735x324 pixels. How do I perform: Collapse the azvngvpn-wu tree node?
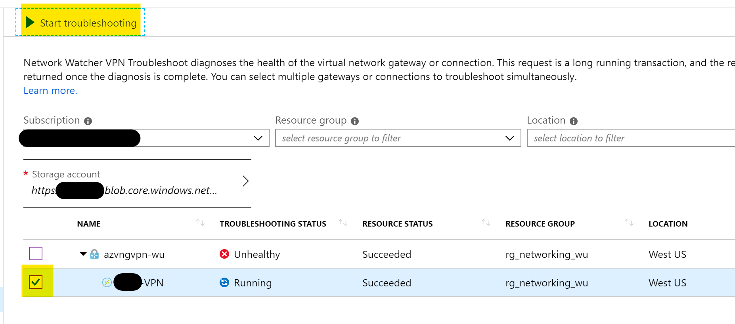coord(83,254)
